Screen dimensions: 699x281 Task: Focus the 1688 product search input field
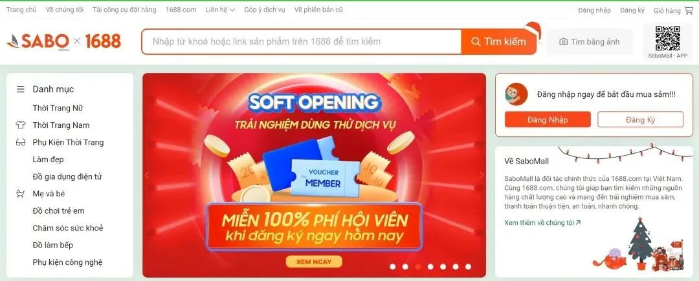tap(302, 42)
